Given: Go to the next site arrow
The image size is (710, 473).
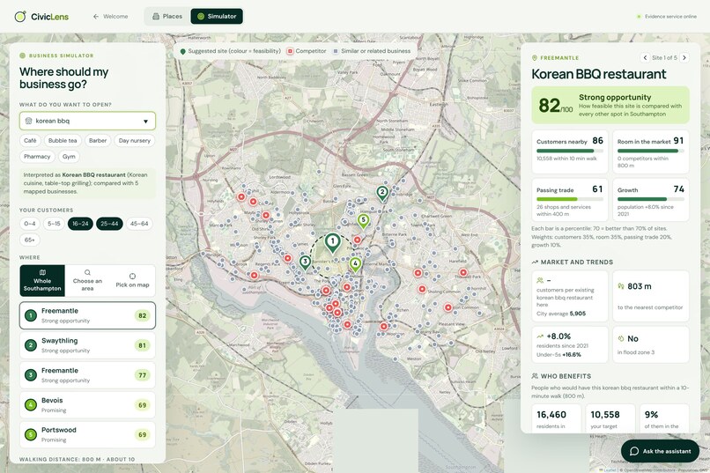Looking at the screenshot, I should click(x=684, y=58).
